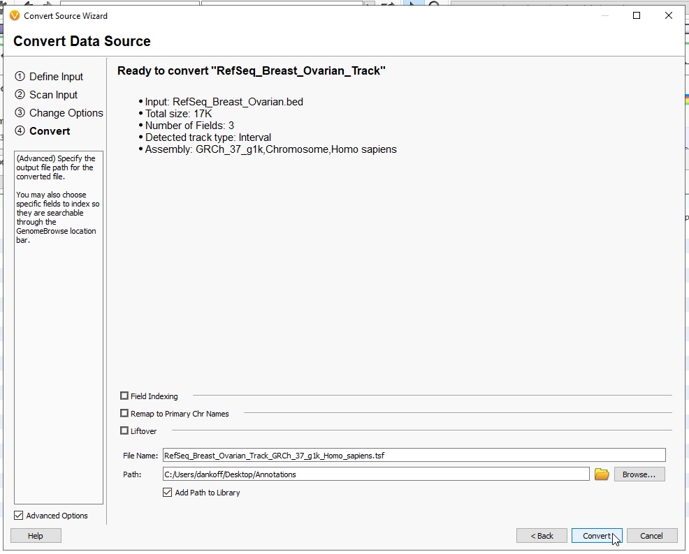
Task: Select the Scan Input step
Action: pyautogui.click(x=52, y=95)
